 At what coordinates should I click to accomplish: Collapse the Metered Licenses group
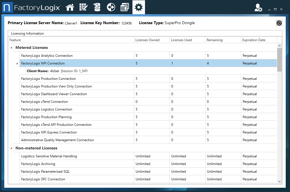pyautogui.click(x=11, y=48)
